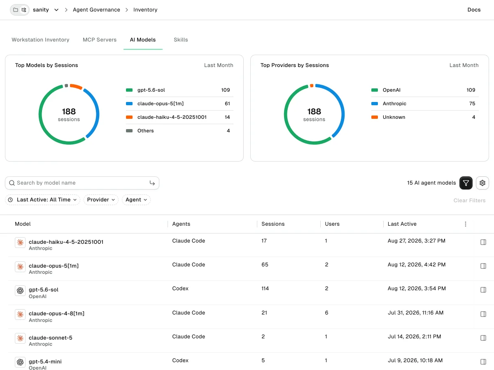The image size is (494, 370).
Task: Click Jul 31, 2026, 11:16 AM timestamp
Action: tap(416, 313)
